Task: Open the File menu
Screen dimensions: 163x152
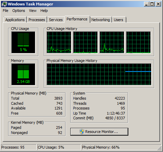Action: [5, 11]
